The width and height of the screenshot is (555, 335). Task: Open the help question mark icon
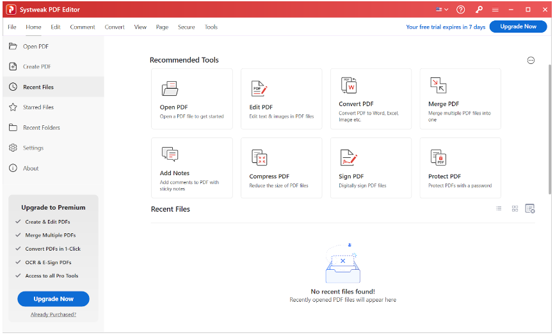tap(460, 10)
